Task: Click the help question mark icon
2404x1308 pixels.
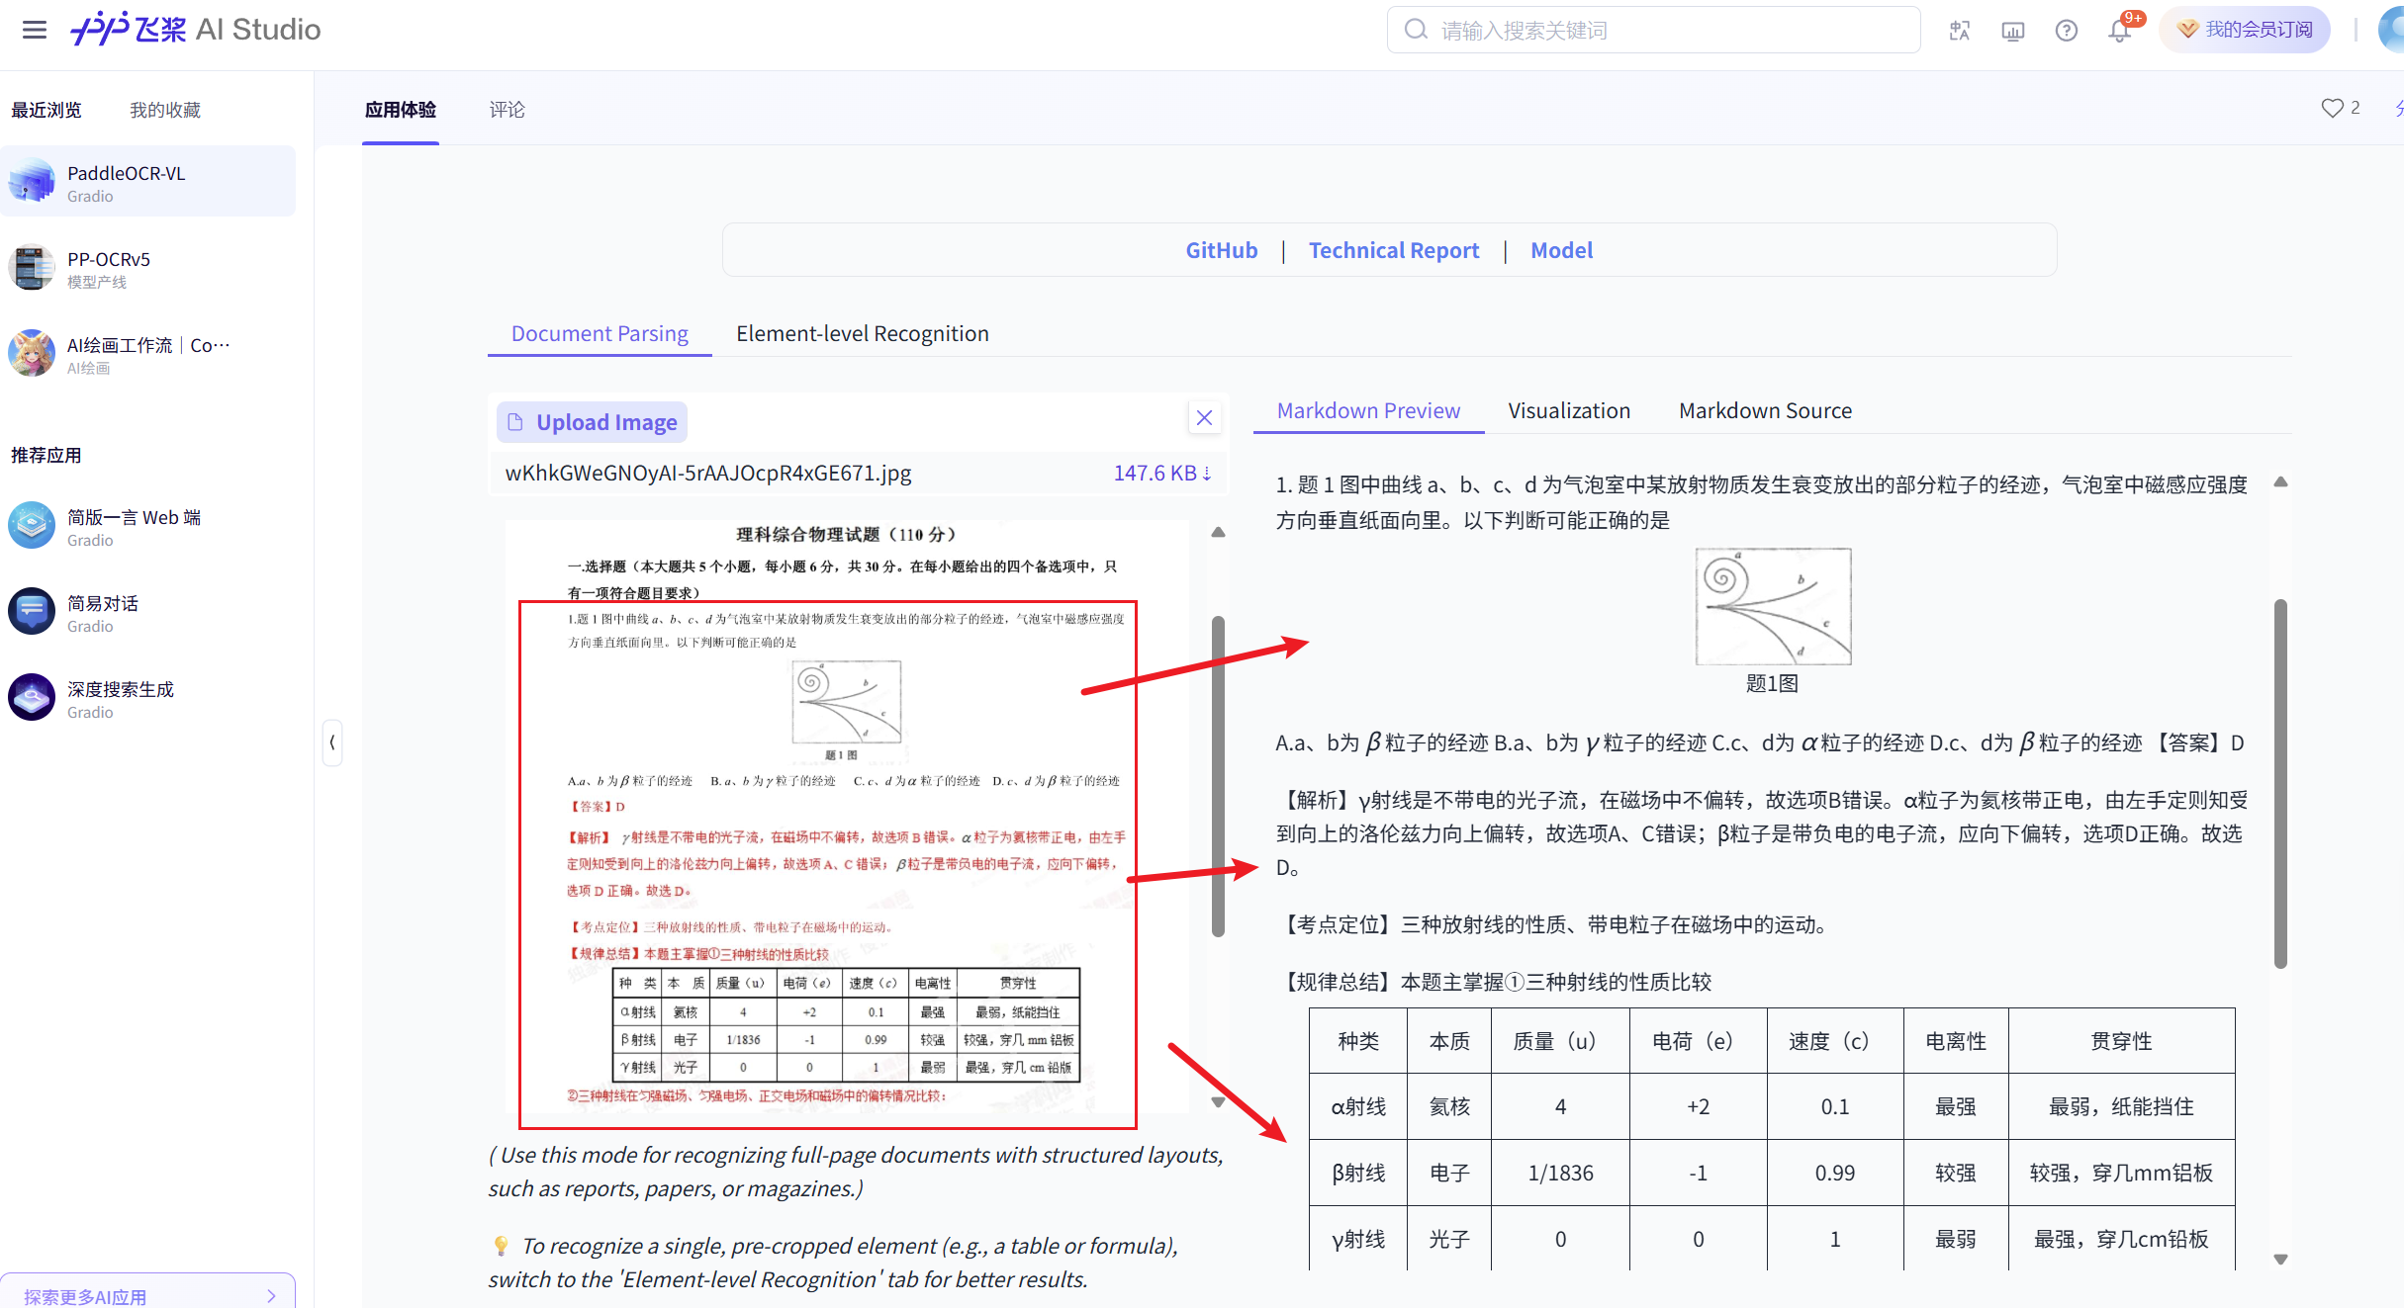Action: 2066,31
